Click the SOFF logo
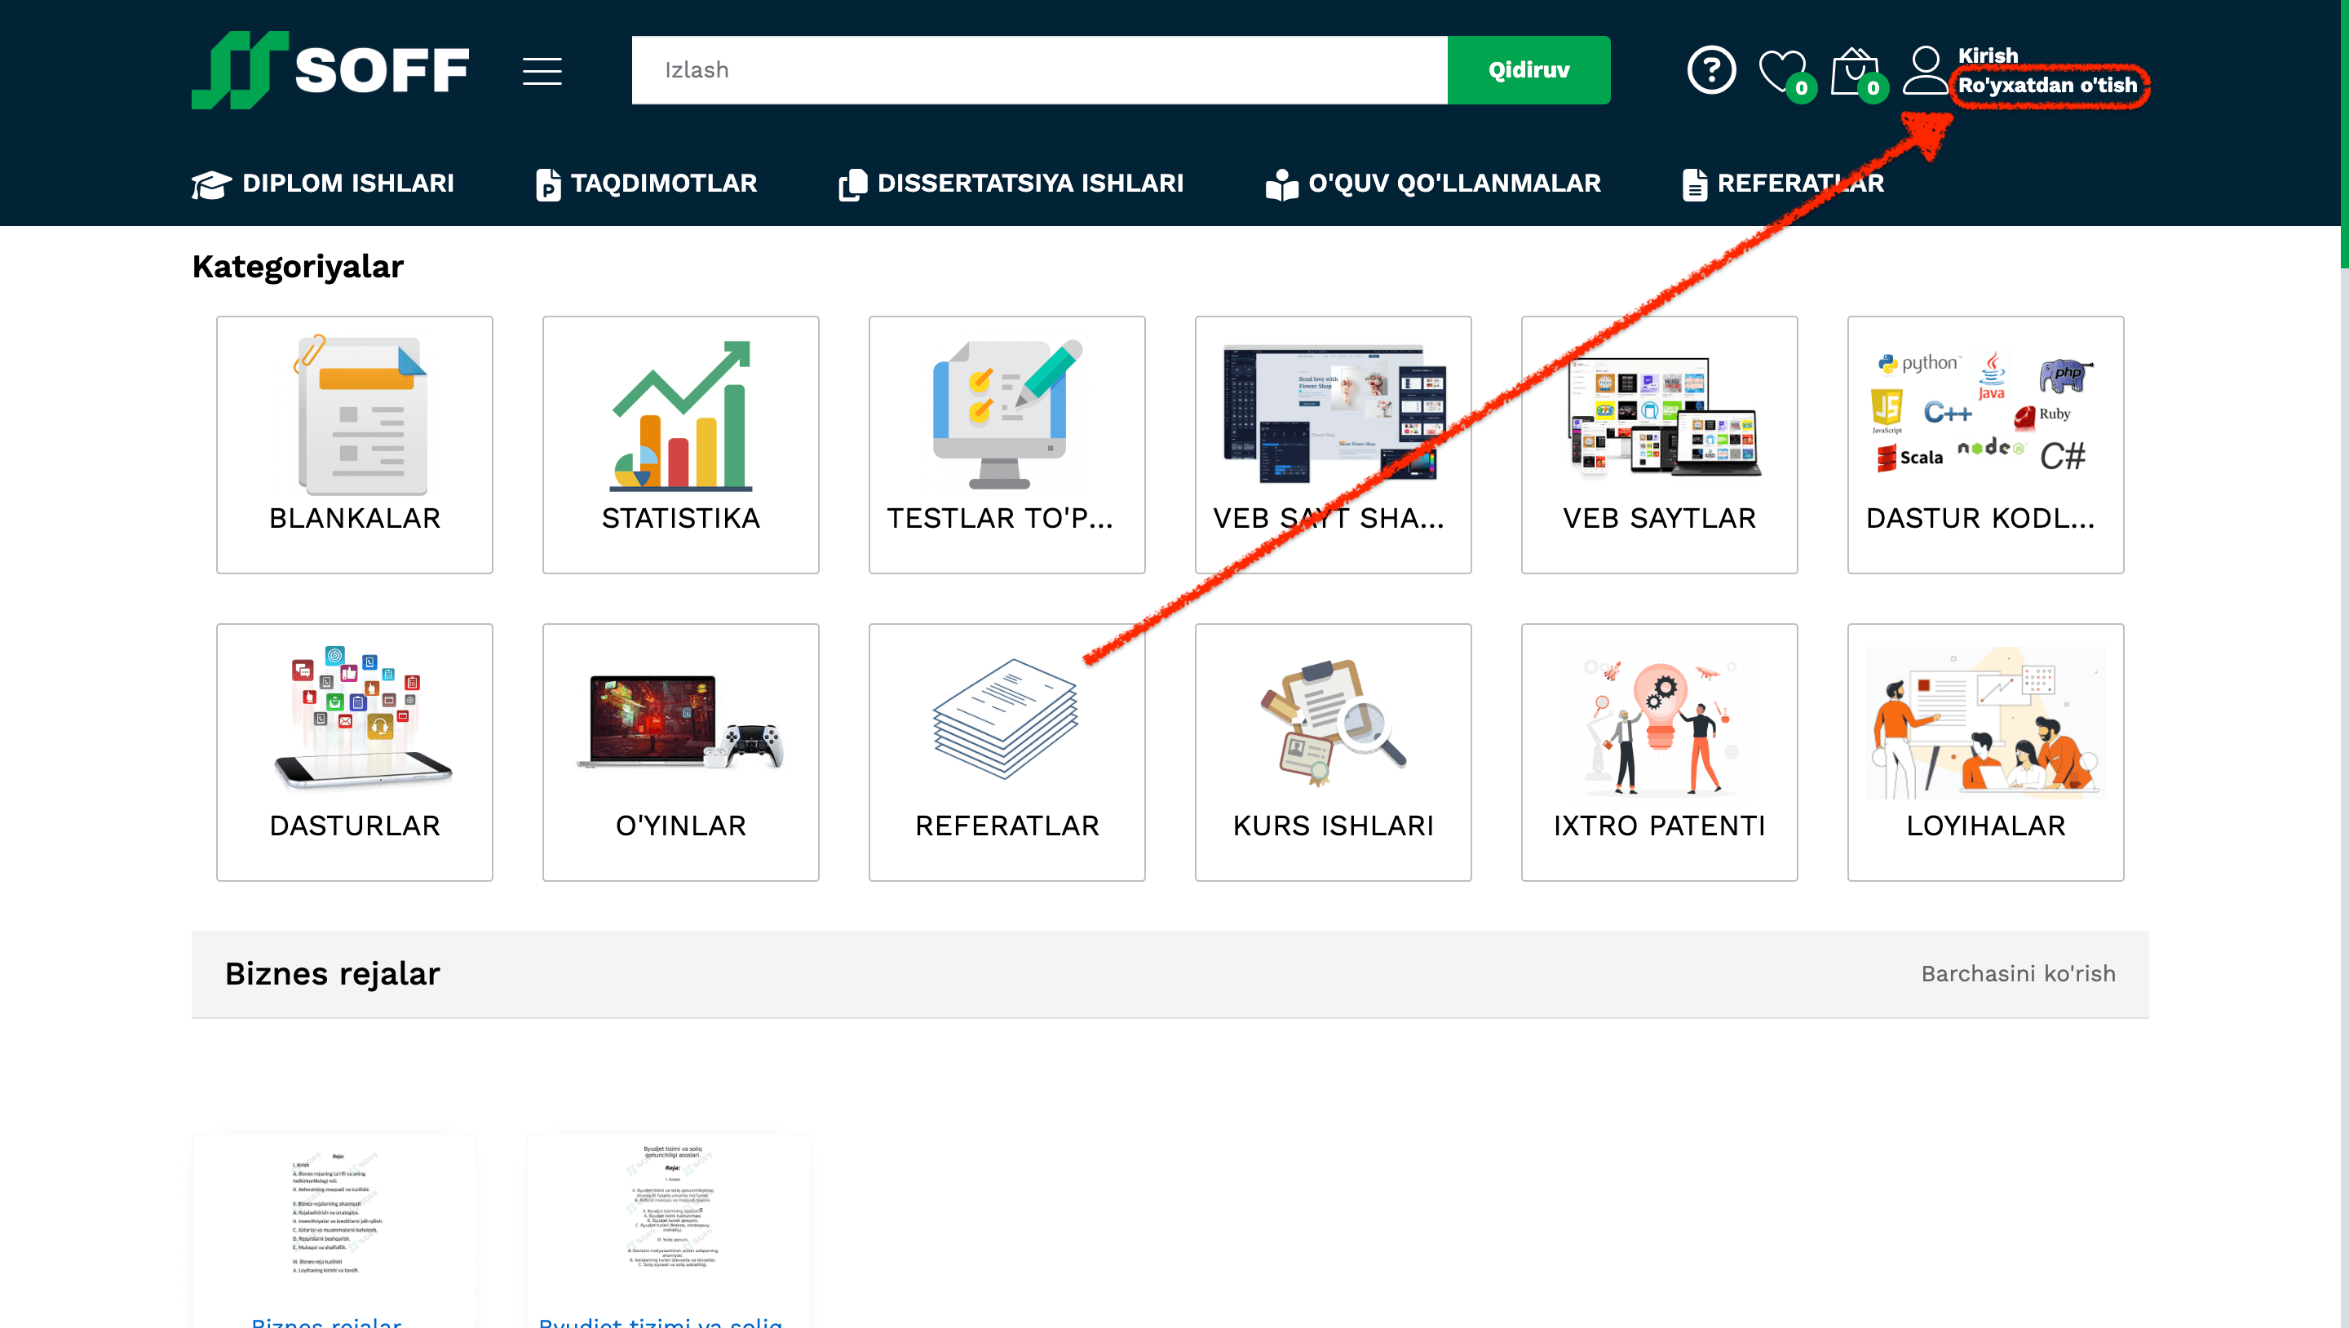The image size is (2349, 1328). tap(330, 70)
